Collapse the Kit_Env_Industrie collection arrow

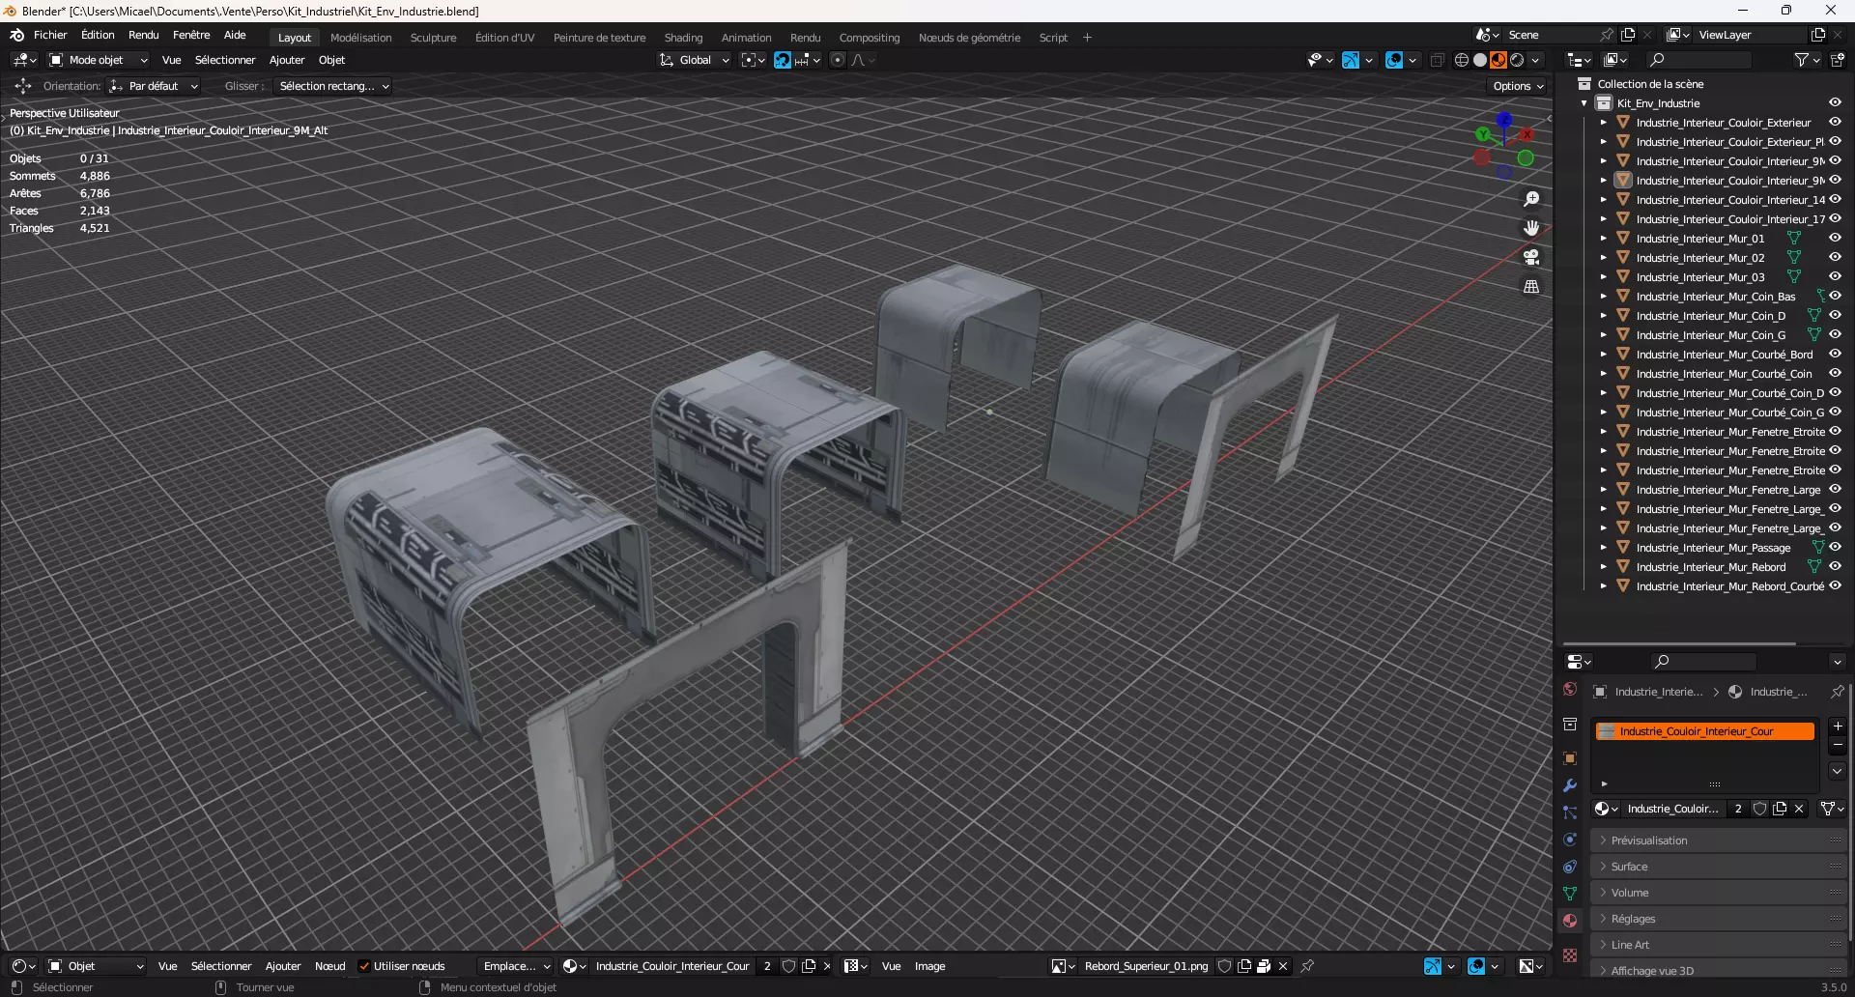click(1584, 103)
